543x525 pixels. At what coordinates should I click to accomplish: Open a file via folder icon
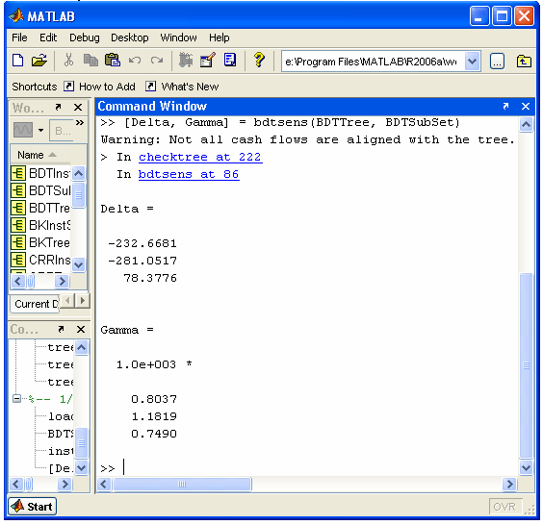pos(39,61)
